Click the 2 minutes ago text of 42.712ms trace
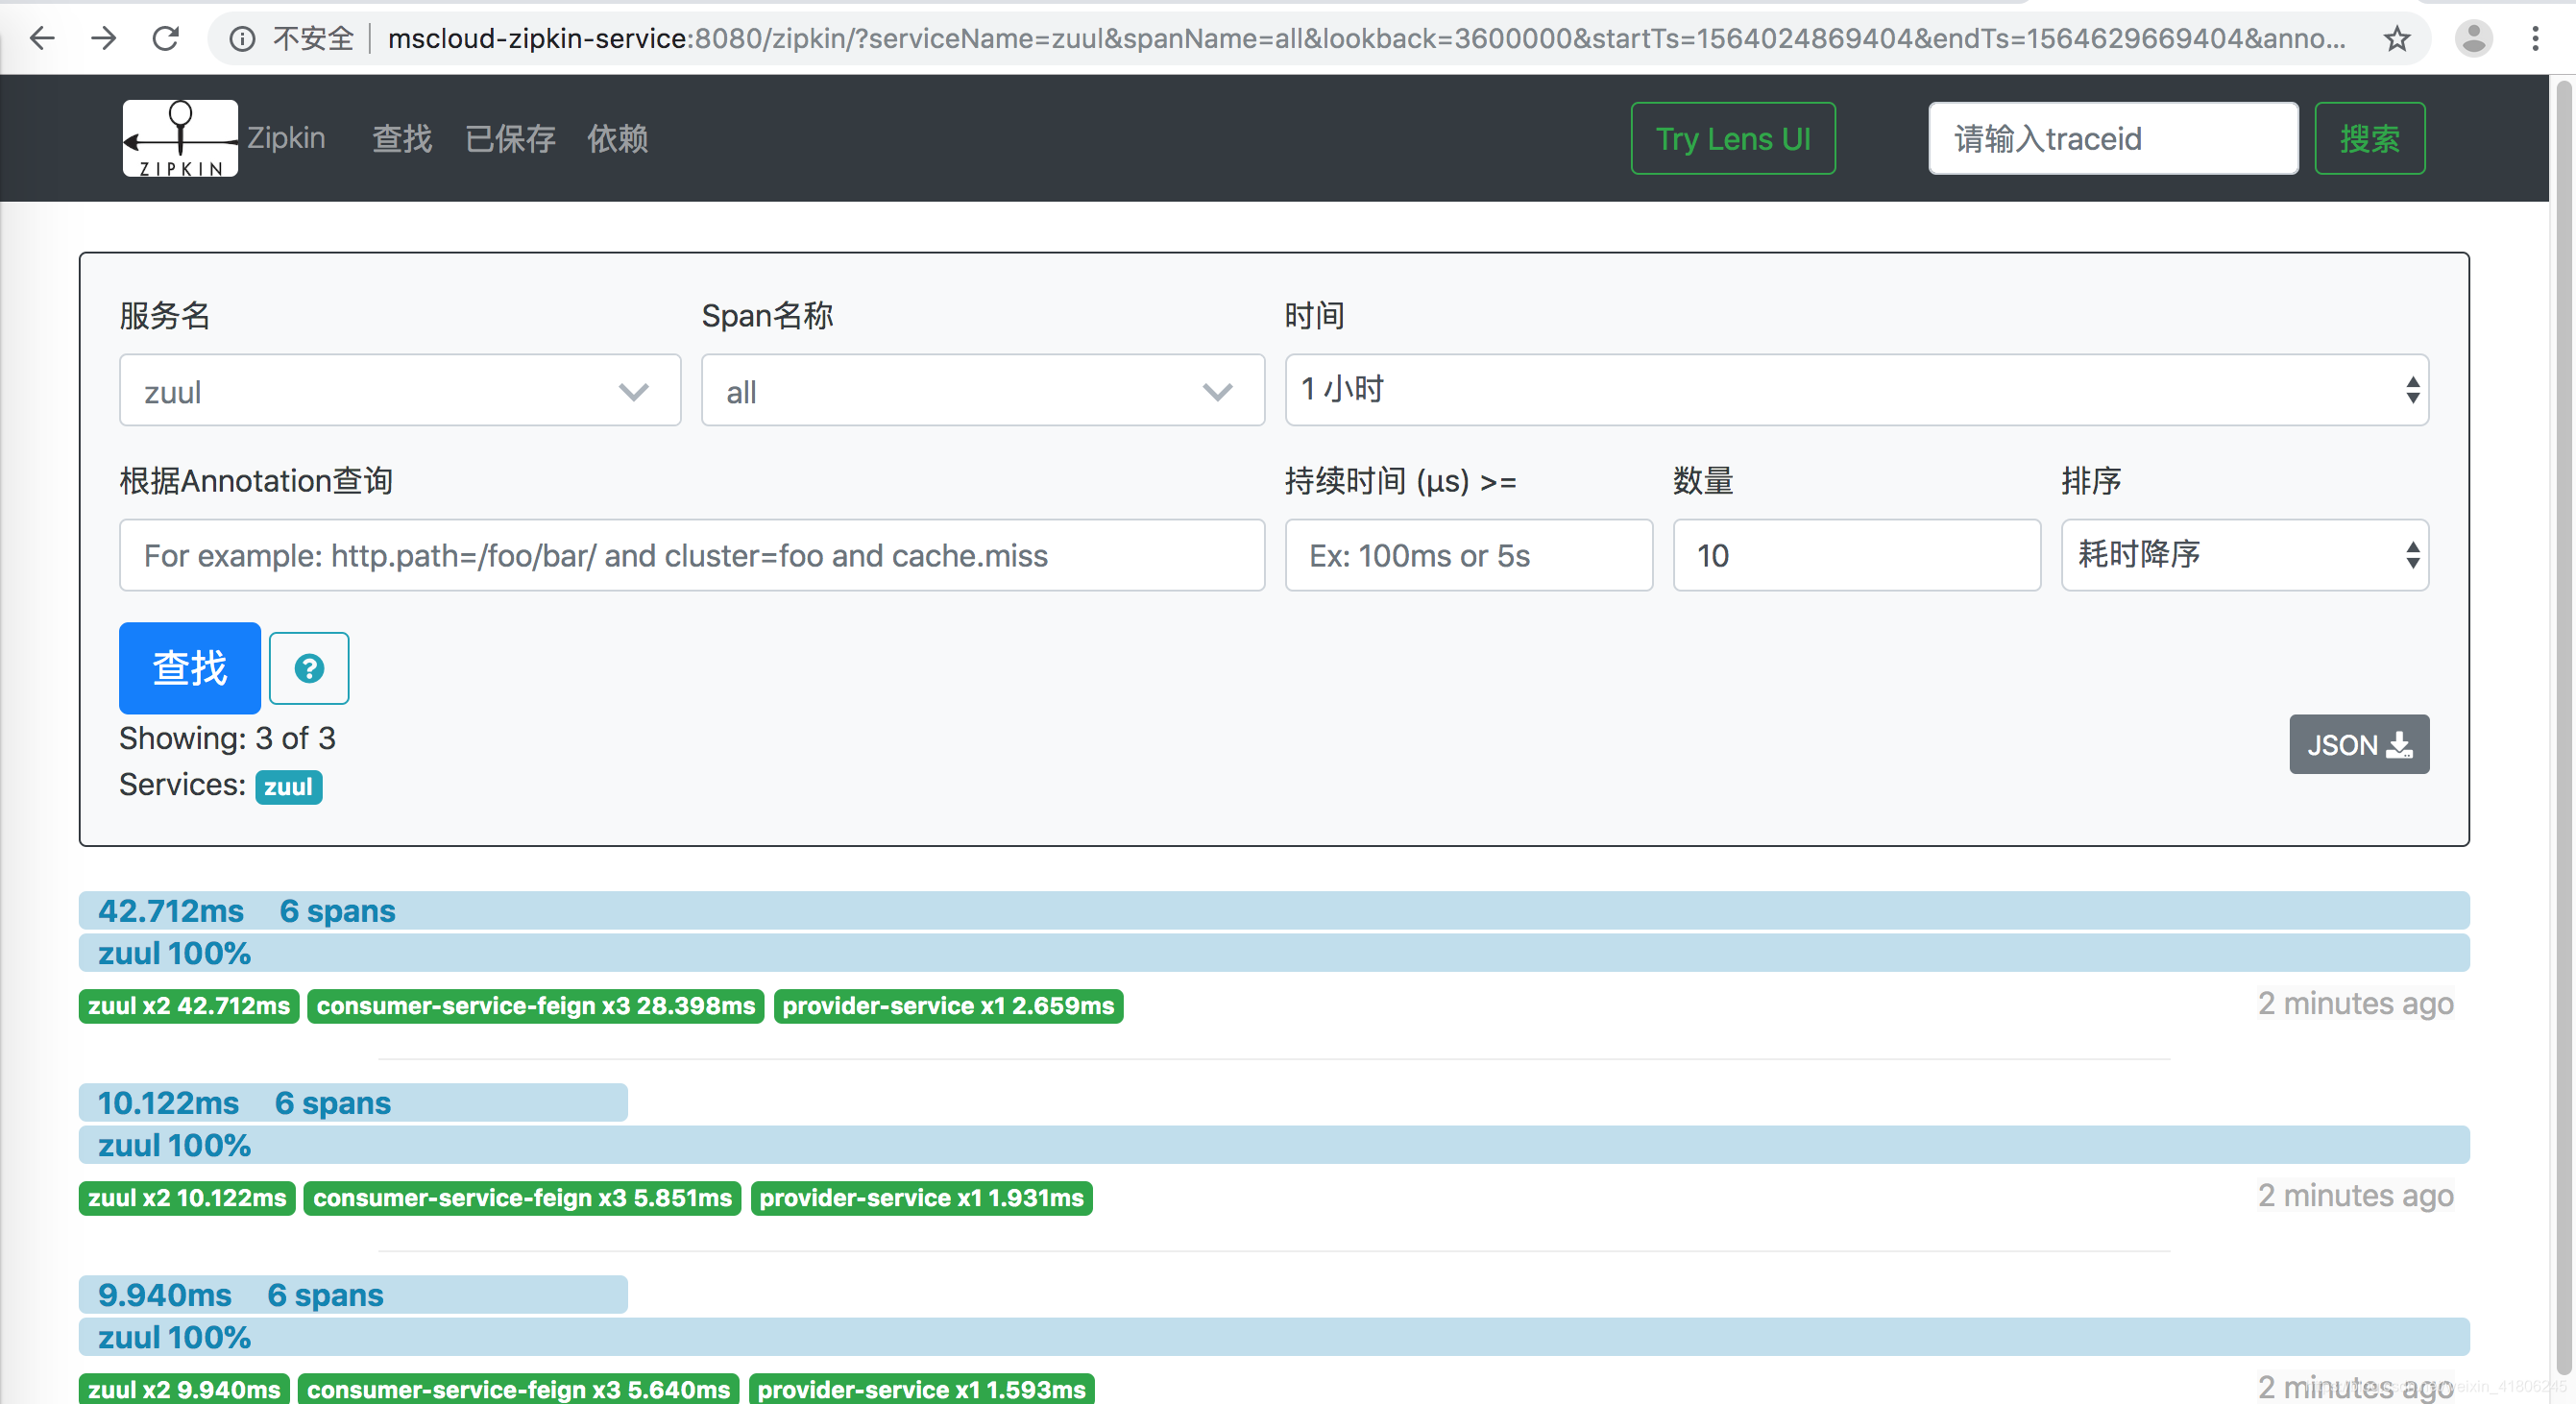Image resolution: width=2576 pixels, height=1404 pixels. (x=2355, y=1003)
